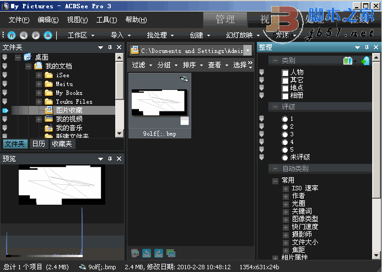Open the 幻灯放映 menu button
The height and width of the screenshot is (272, 382).
click(x=243, y=35)
